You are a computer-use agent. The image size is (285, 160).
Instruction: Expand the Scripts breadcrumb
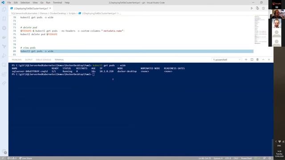coord(72,13)
